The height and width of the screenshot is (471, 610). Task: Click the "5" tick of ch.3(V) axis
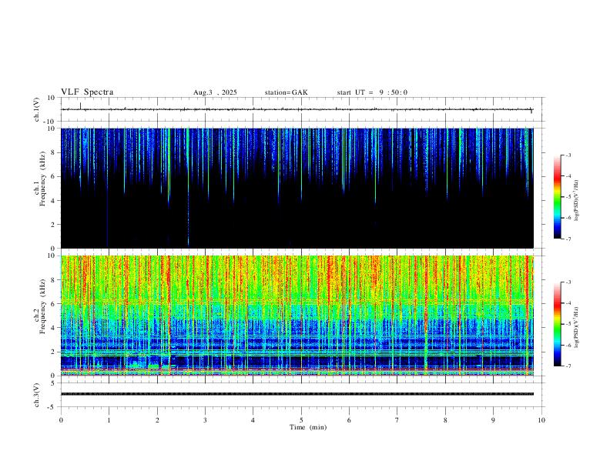click(53, 382)
